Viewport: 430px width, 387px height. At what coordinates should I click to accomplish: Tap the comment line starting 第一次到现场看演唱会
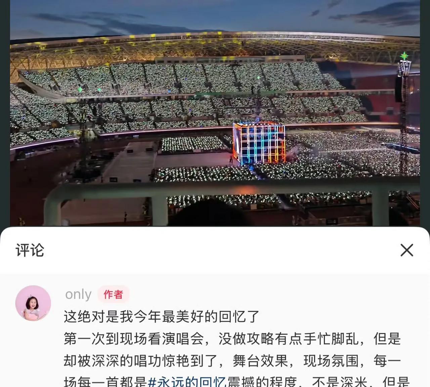point(232,339)
